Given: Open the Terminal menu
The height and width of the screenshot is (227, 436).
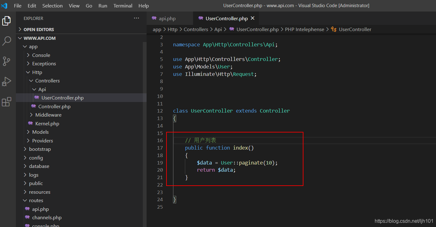Looking at the screenshot, I should point(123,6).
